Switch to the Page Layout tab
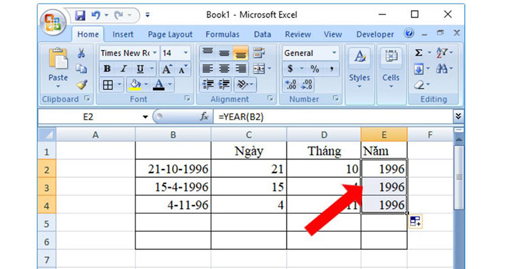 pos(170,34)
